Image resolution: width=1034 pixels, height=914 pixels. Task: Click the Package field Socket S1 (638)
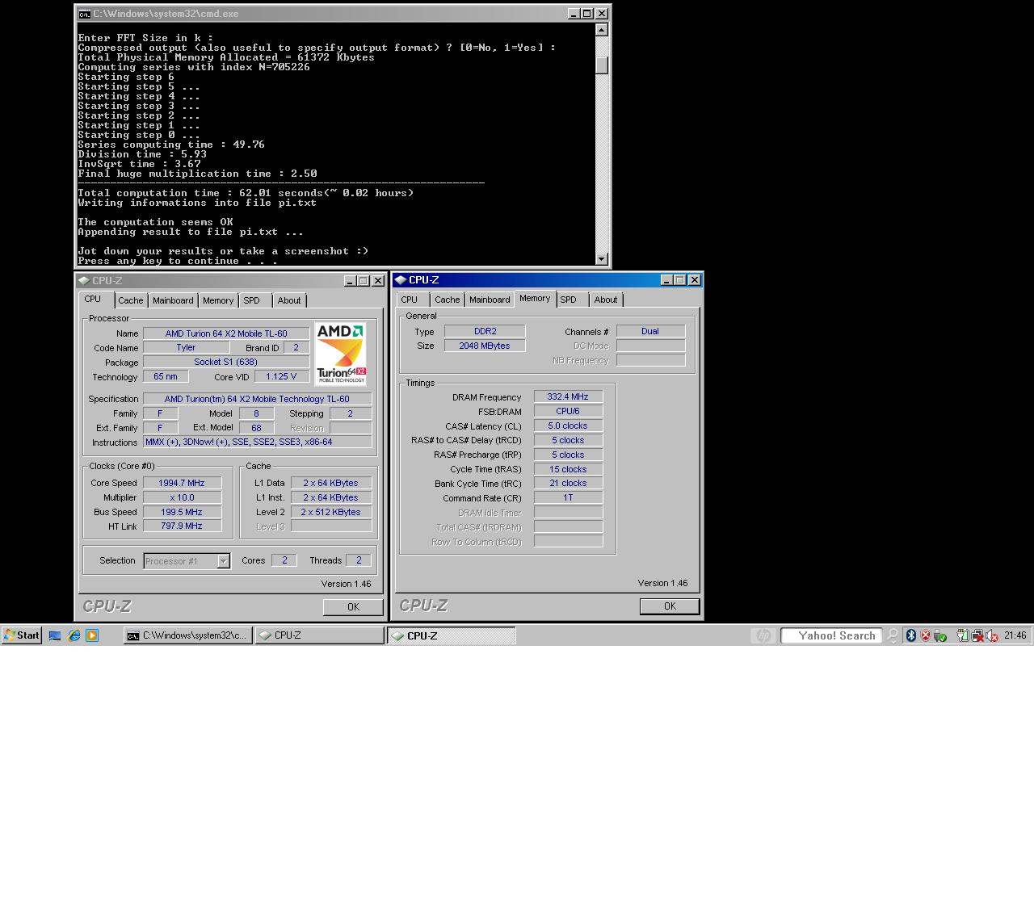226,362
